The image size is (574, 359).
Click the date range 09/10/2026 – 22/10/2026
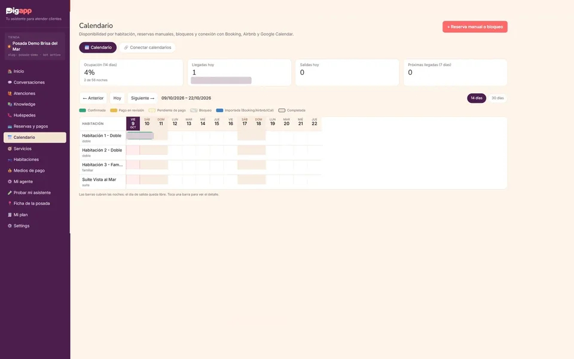[187, 98]
